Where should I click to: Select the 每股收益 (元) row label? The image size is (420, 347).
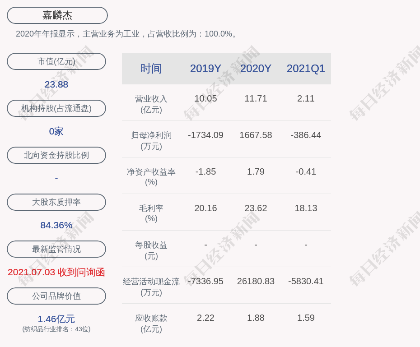pyautogui.click(x=151, y=250)
